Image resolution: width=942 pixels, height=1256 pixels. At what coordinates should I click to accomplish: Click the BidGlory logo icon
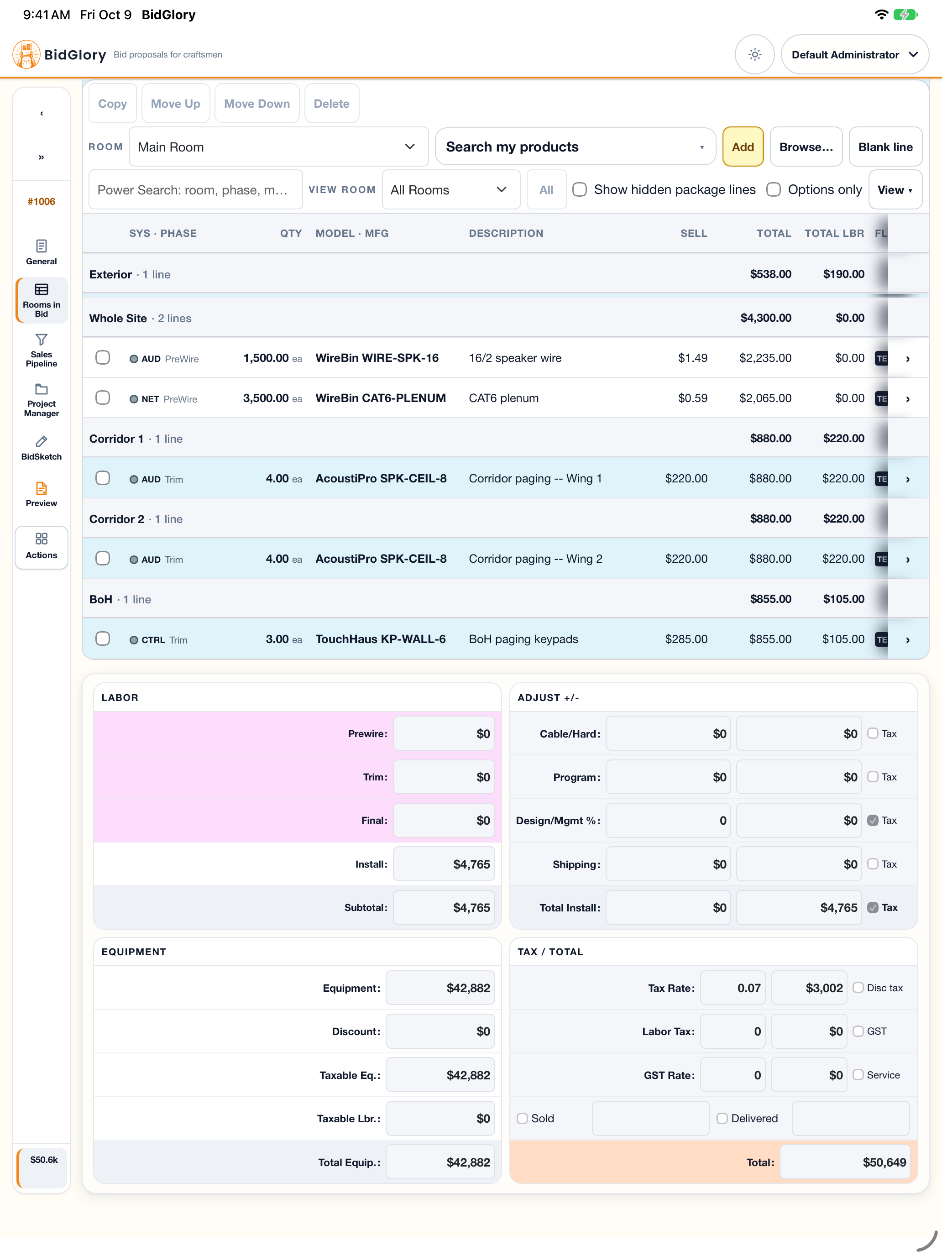coord(26,54)
